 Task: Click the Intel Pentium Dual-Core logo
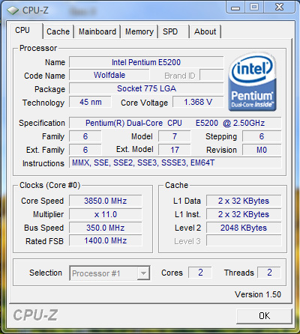point(253,82)
